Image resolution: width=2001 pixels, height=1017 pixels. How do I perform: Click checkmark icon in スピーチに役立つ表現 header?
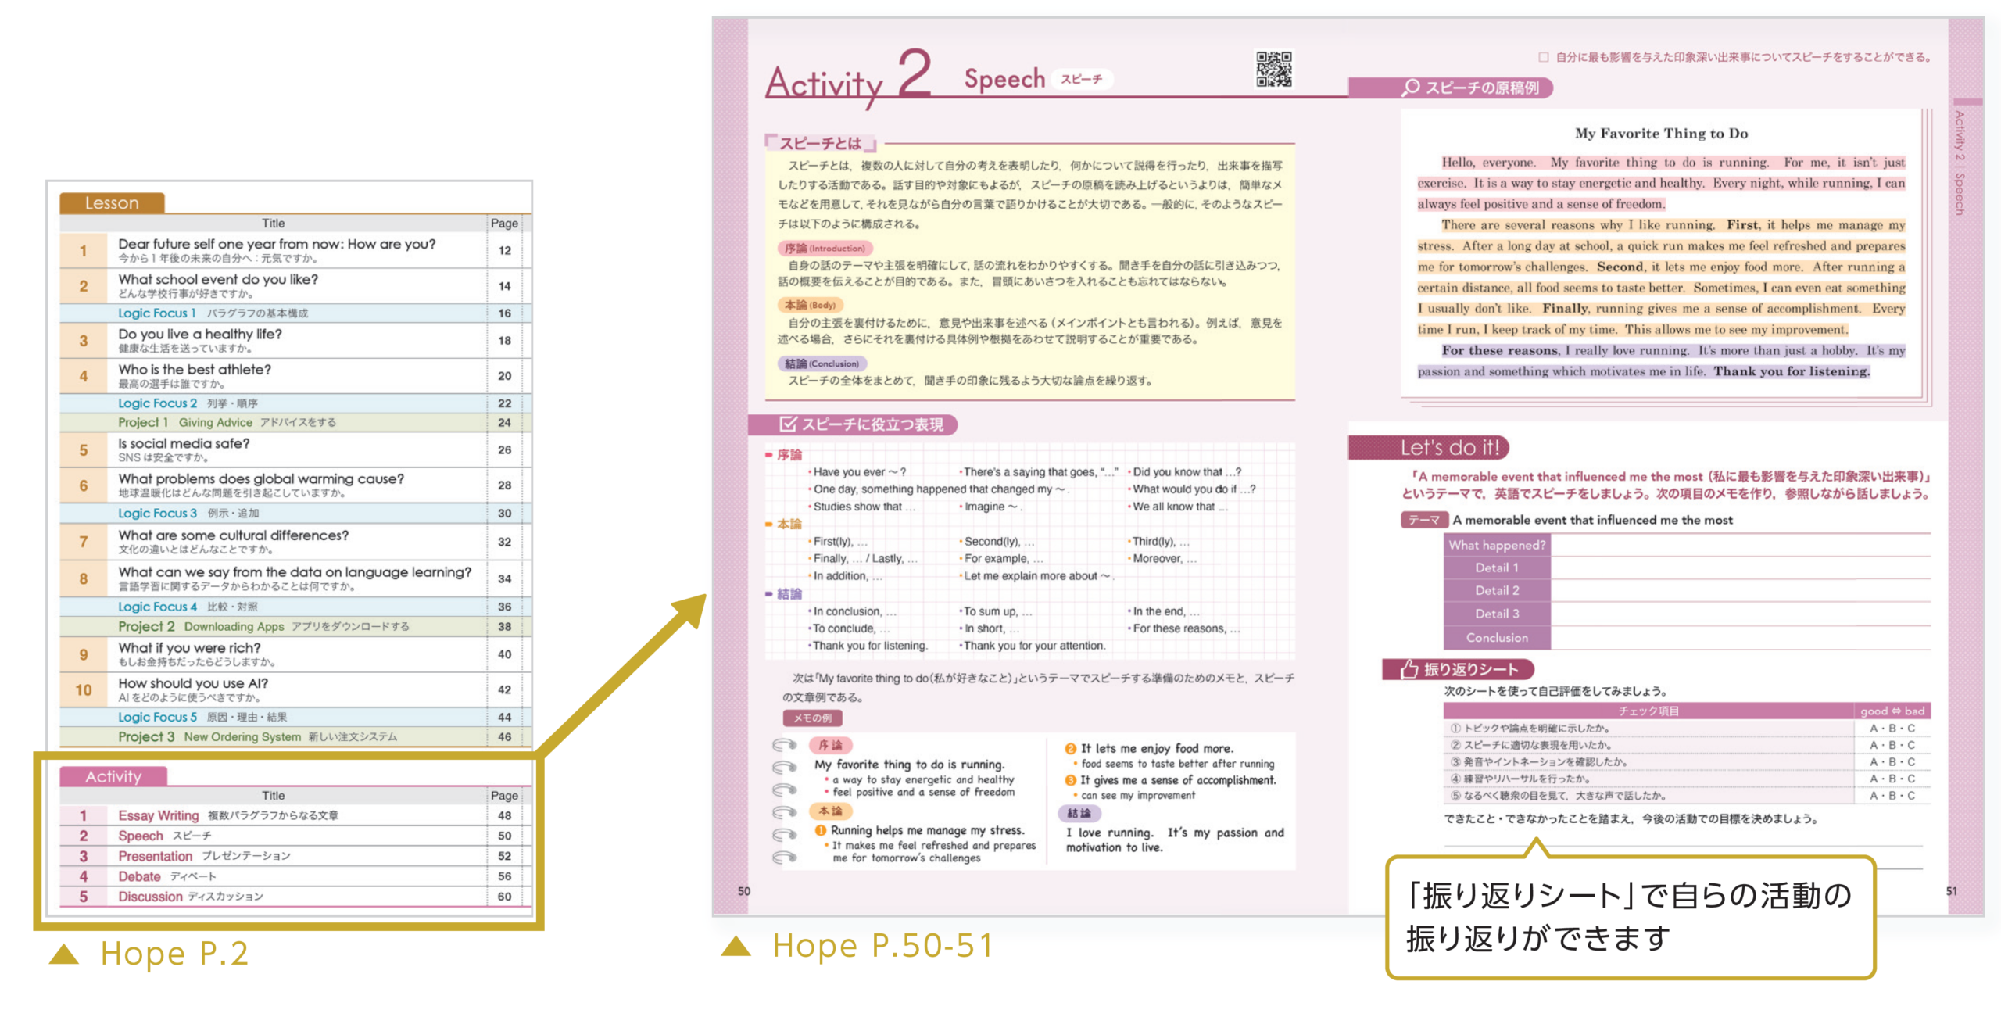click(x=787, y=424)
